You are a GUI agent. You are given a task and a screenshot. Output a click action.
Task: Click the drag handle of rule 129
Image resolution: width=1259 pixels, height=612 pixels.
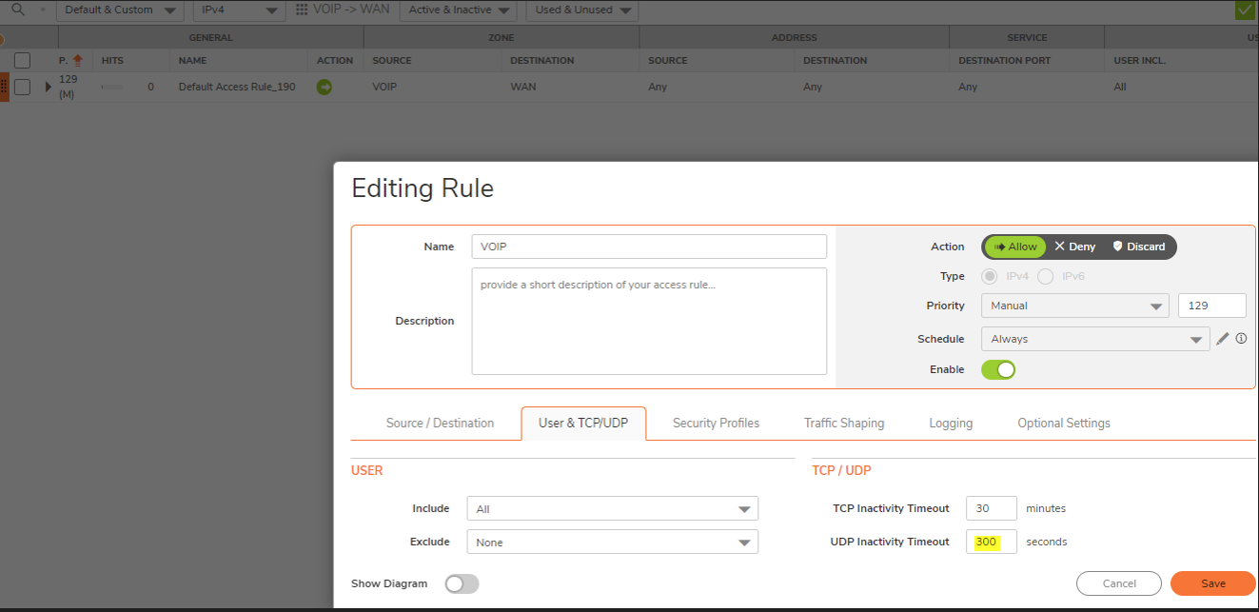point(4,87)
